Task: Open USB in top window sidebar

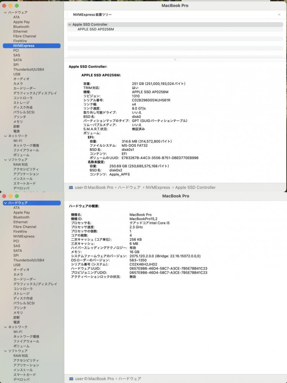Action: (x=17, y=74)
